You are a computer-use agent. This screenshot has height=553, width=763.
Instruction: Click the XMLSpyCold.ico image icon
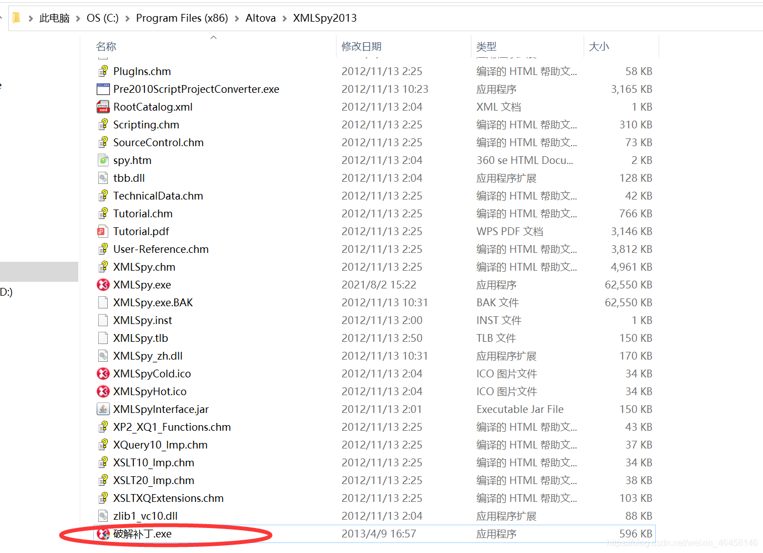103,373
